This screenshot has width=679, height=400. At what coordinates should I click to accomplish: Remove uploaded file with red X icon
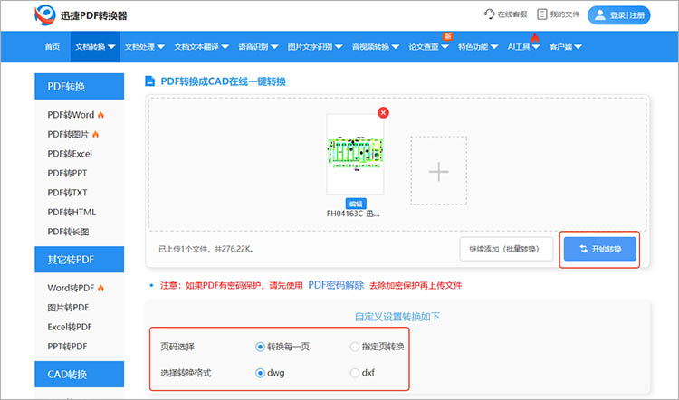(x=383, y=112)
